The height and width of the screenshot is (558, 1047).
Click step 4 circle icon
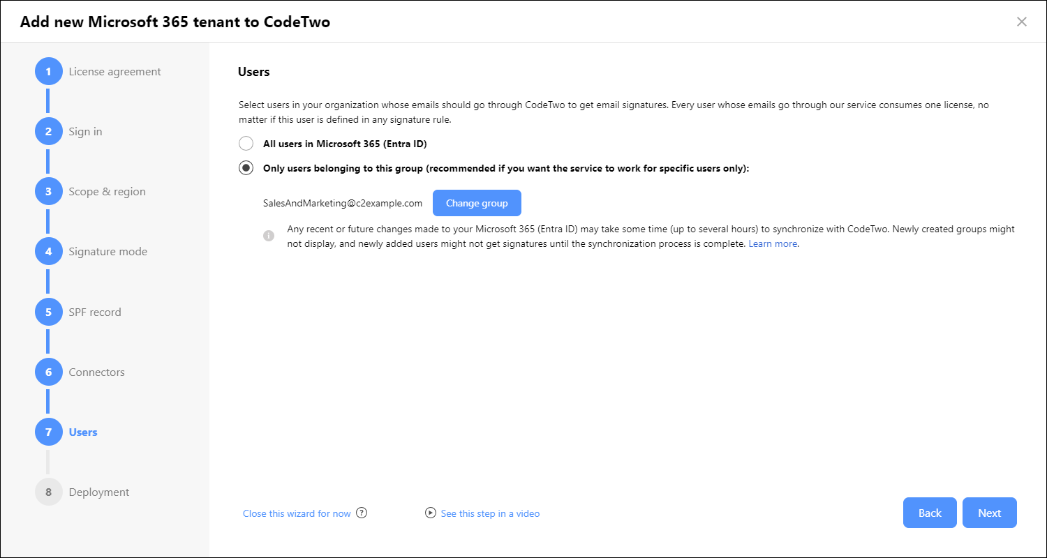click(48, 252)
